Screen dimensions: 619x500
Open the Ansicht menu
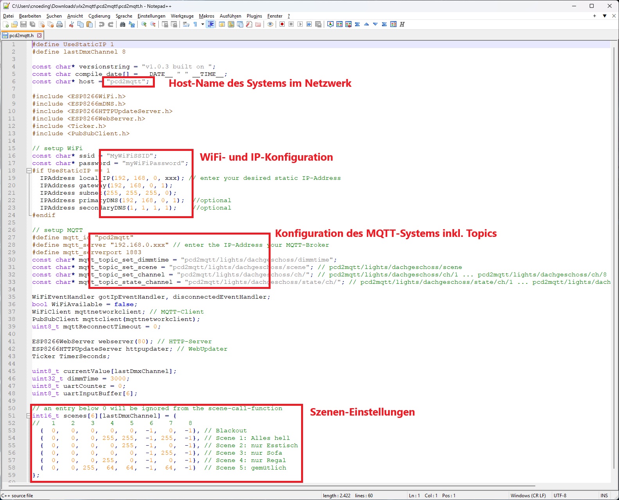(75, 16)
